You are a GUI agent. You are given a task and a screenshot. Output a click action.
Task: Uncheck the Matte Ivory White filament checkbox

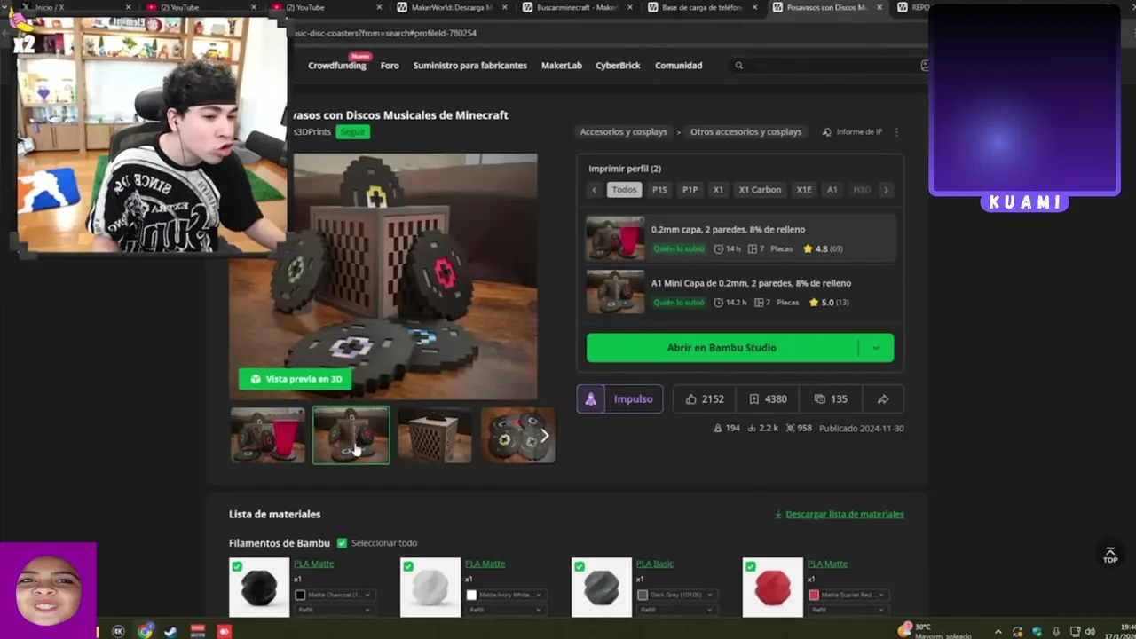coord(407,566)
